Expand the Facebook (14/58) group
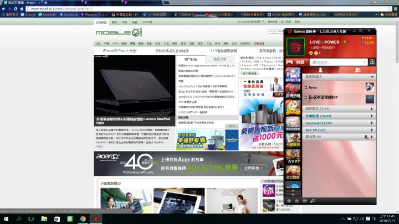The height and width of the screenshot is (224, 399). pyautogui.click(x=339, y=123)
